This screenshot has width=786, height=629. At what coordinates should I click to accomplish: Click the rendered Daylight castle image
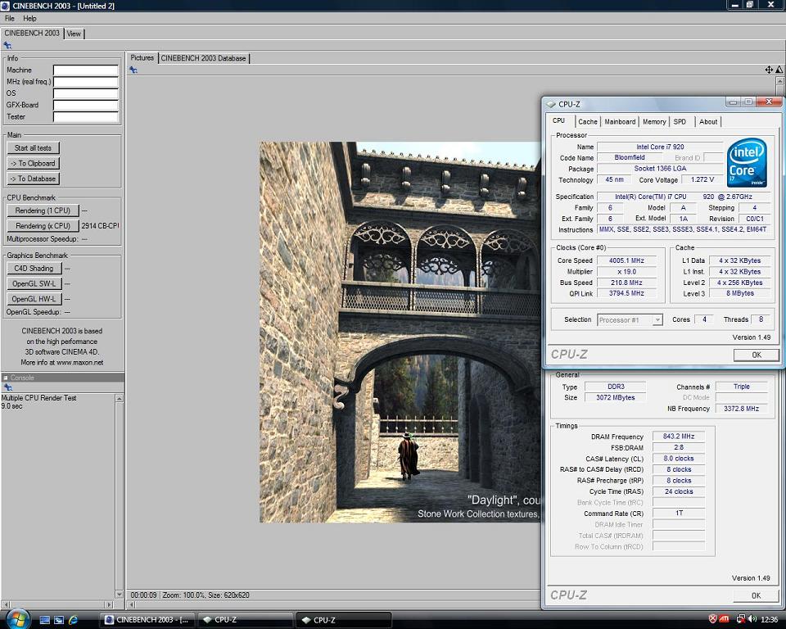coord(400,332)
